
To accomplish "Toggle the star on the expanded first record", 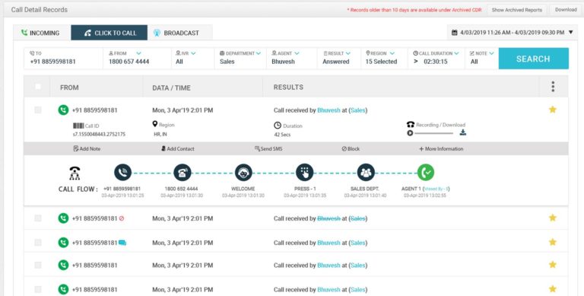I will [x=552, y=110].
